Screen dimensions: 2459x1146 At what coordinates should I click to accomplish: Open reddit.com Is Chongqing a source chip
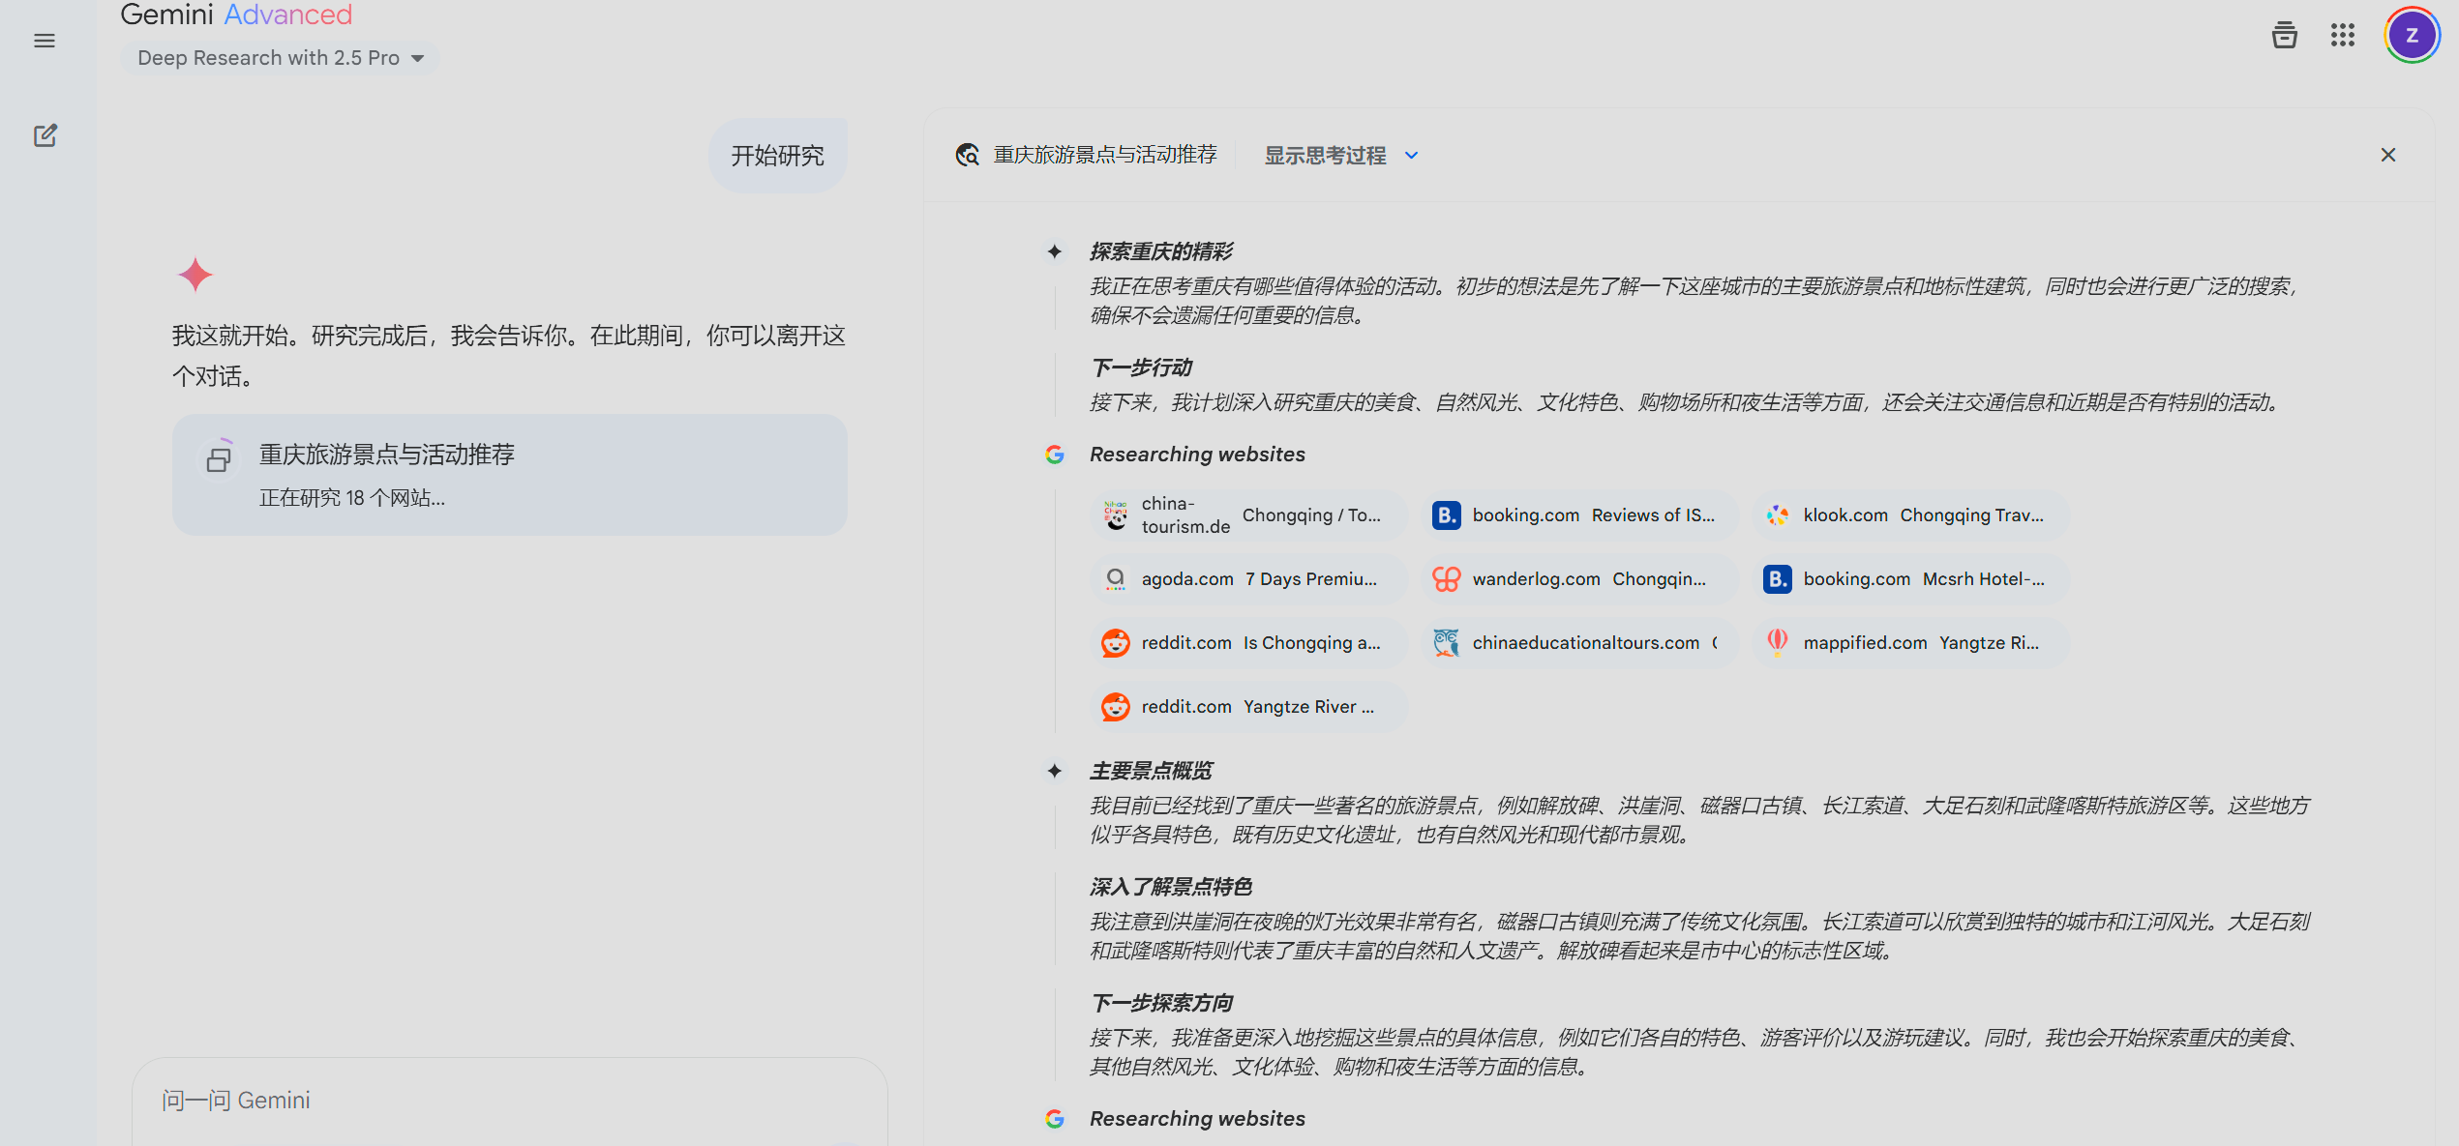tap(1248, 643)
